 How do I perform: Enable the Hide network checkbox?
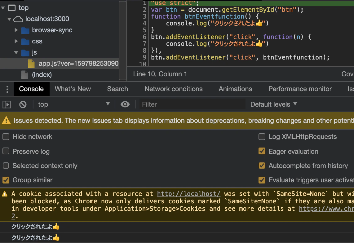click(6, 137)
